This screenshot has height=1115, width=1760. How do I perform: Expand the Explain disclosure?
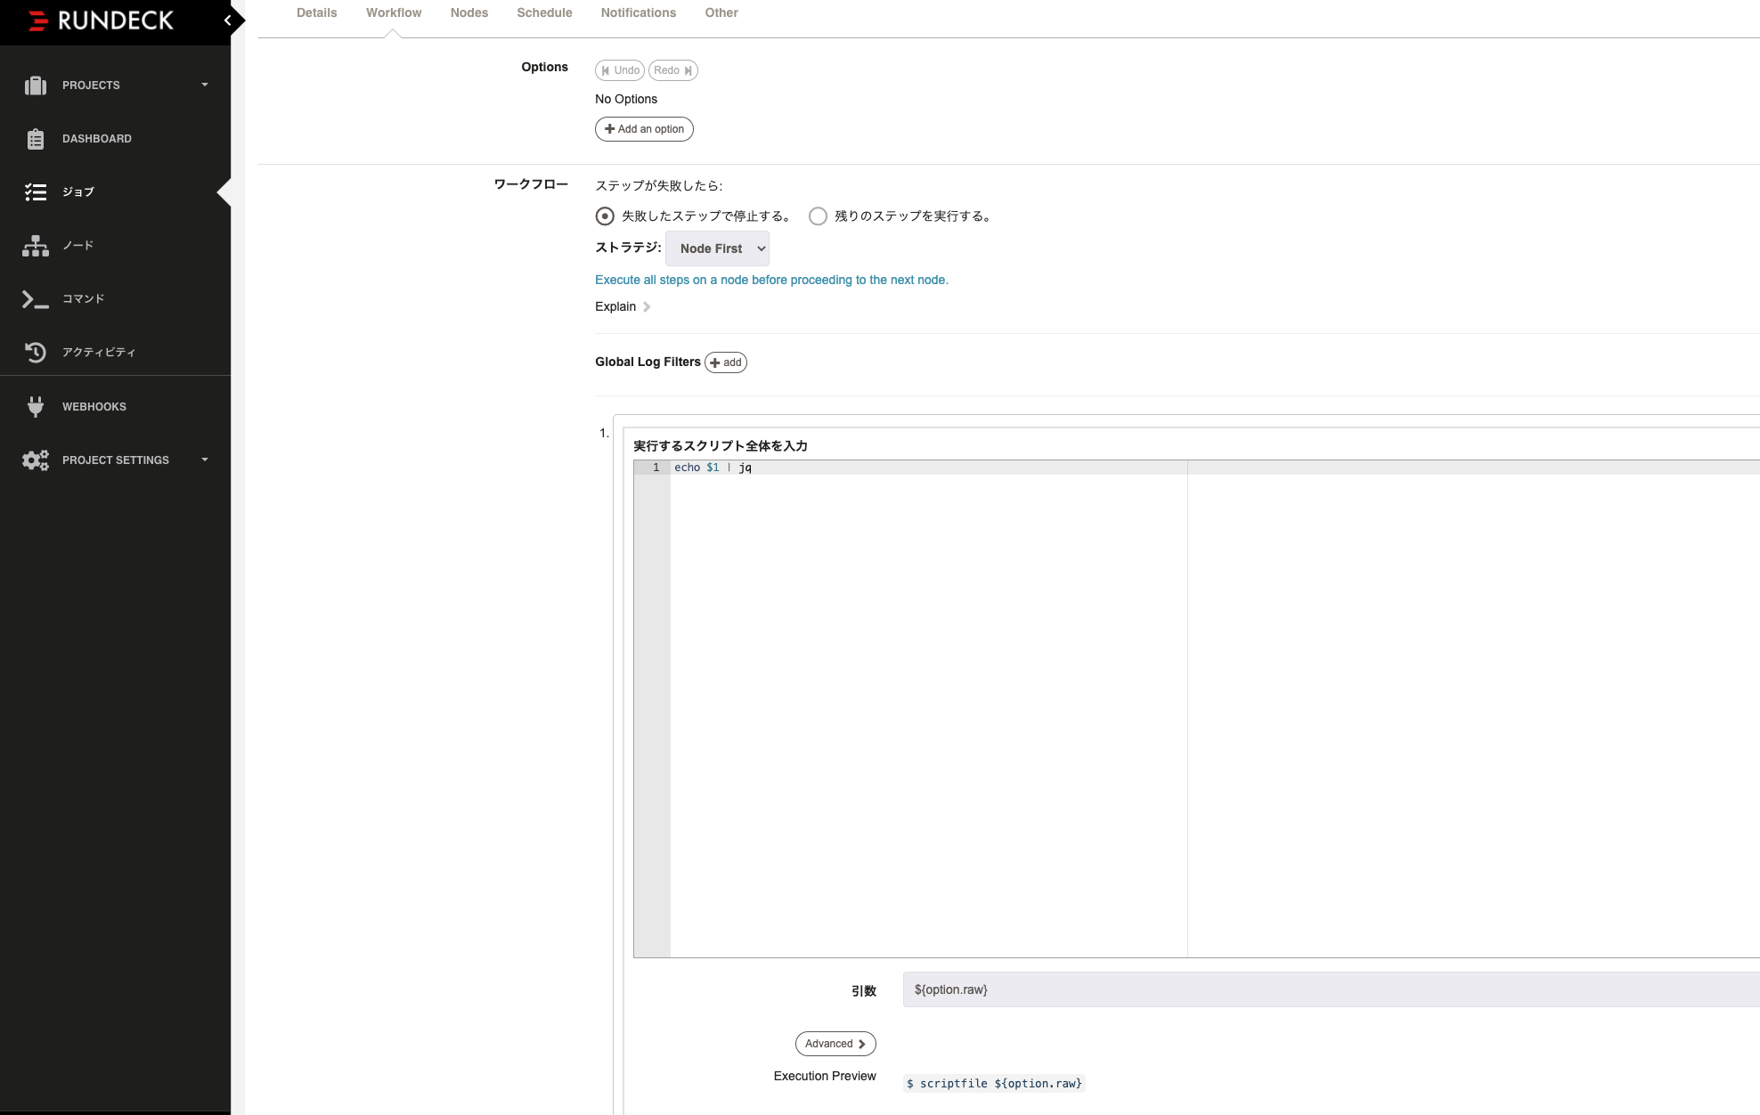click(623, 306)
